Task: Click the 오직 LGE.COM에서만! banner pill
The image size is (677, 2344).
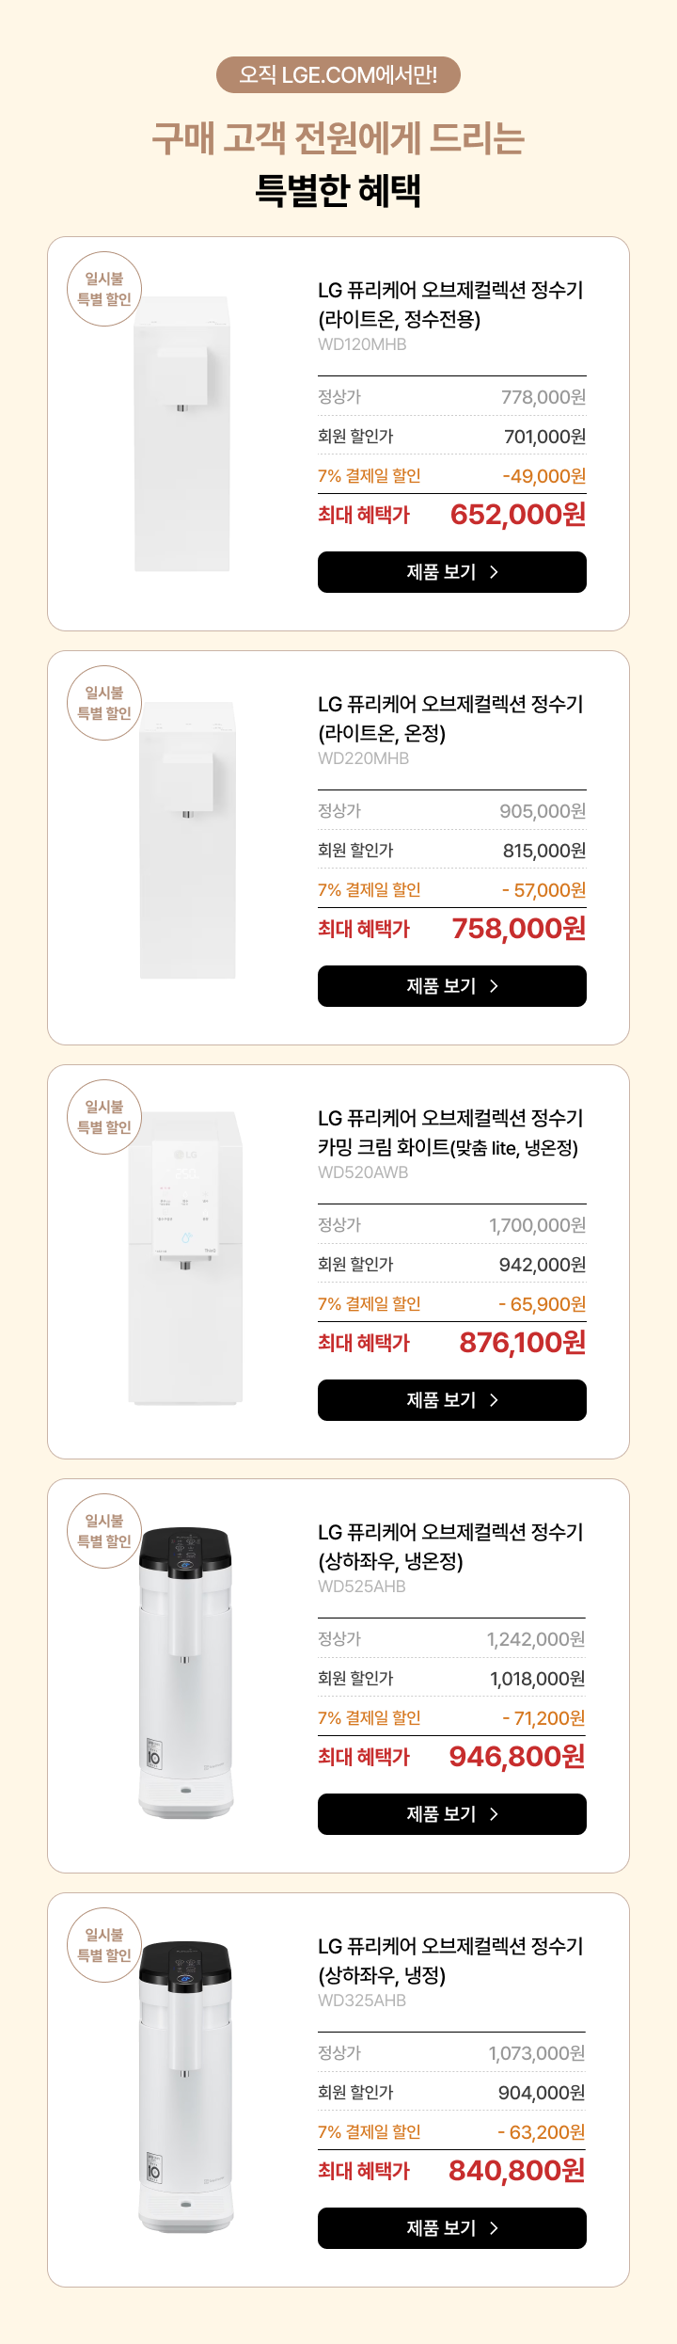Action: tap(338, 75)
